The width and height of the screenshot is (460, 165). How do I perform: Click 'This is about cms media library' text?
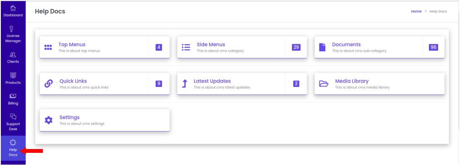[x=362, y=87]
